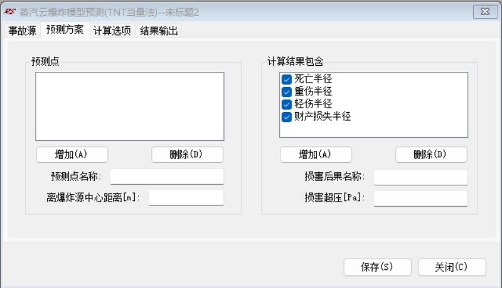
Task: Focus the 离爆炸源中心距离[m] field
Action: pos(186,198)
